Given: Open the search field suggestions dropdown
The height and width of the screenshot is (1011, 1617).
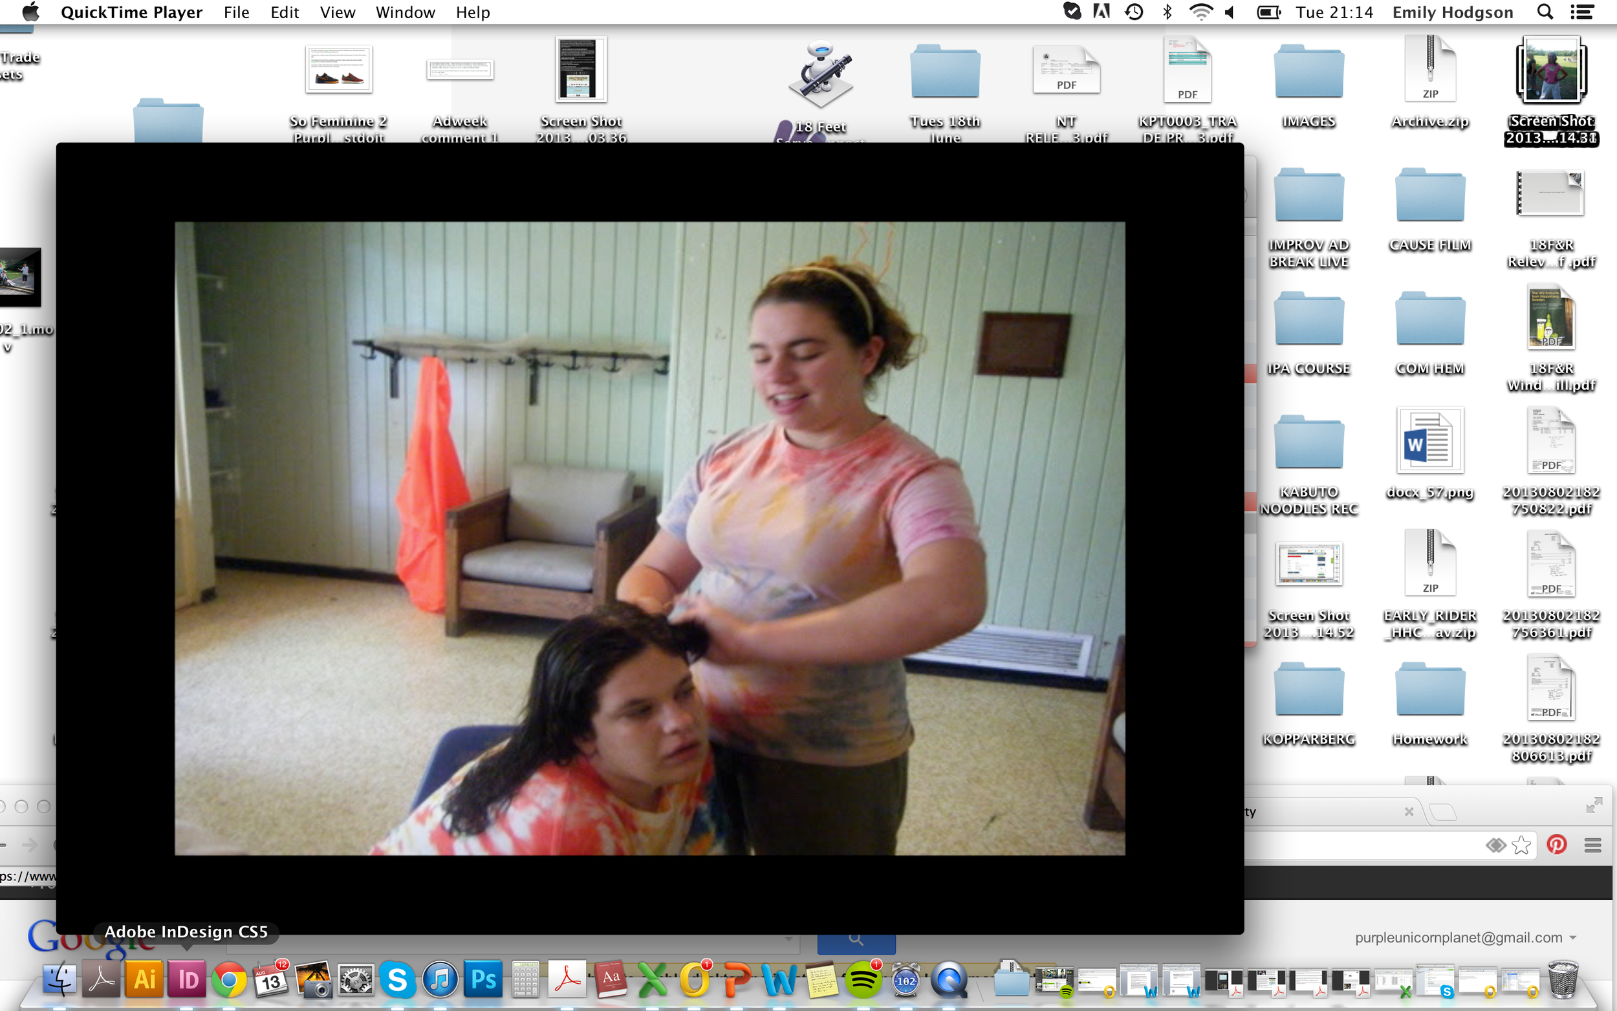Looking at the screenshot, I should [791, 938].
